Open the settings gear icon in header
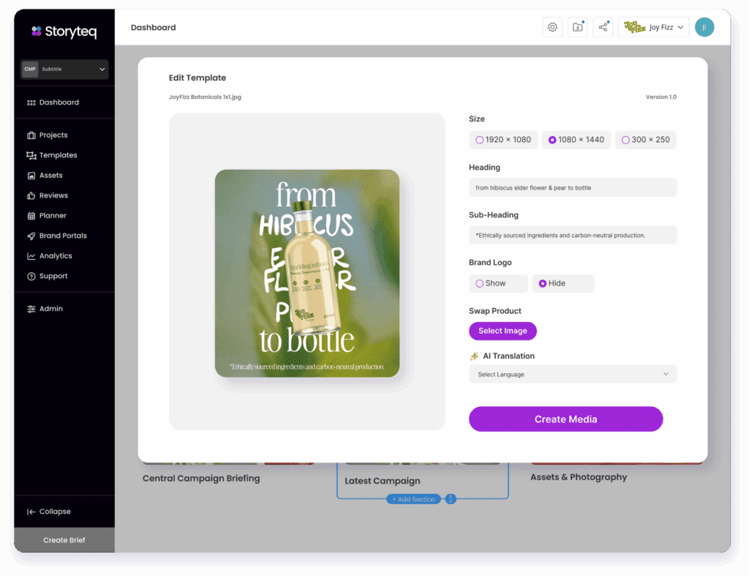The height and width of the screenshot is (576, 749). [x=552, y=27]
